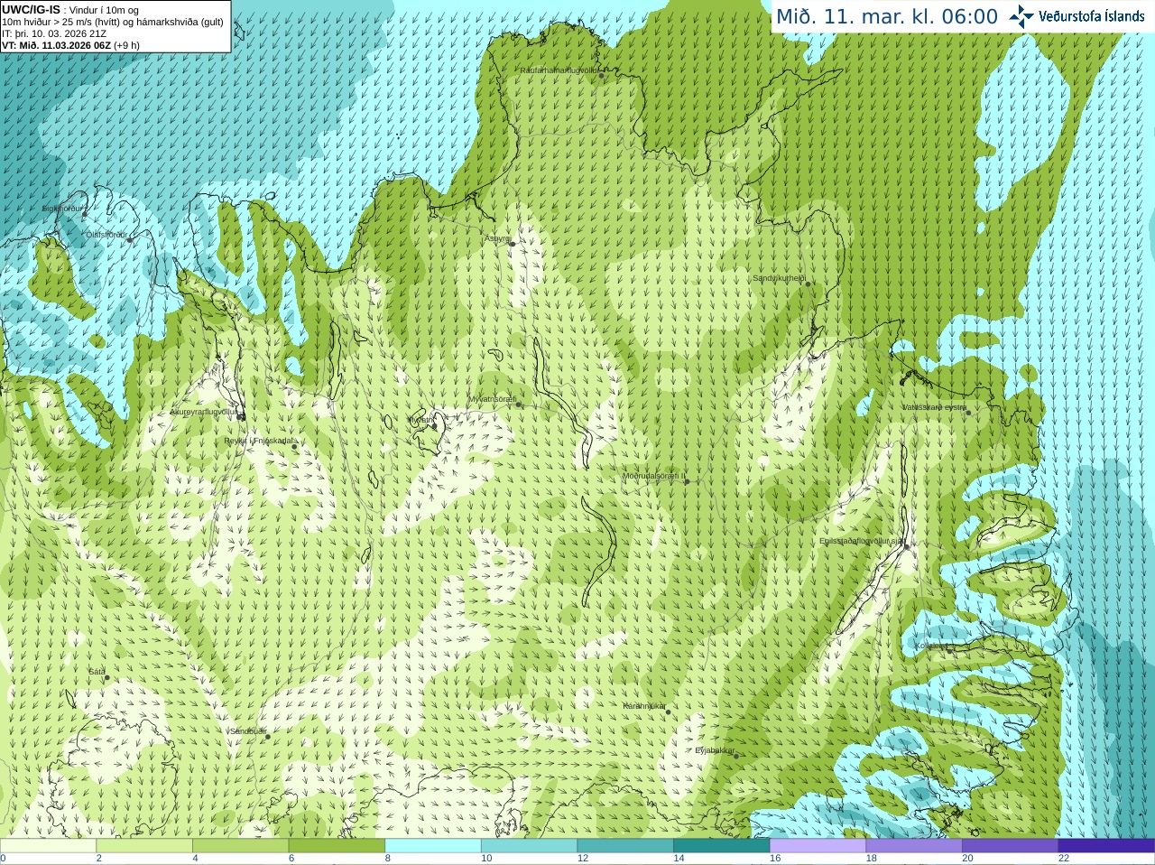Click the 12–14 m/s teal swatch
The width and height of the screenshot is (1155, 865).
pos(625,846)
